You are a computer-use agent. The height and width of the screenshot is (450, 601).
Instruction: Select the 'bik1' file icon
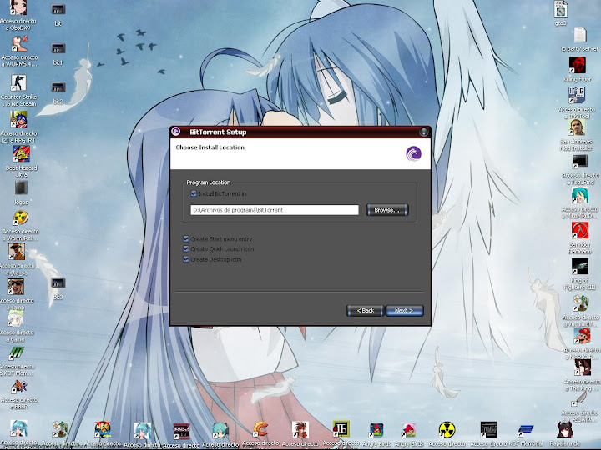pos(58,48)
